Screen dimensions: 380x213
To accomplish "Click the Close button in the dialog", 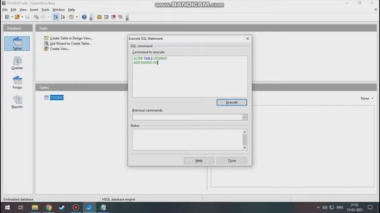I will pyautogui.click(x=232, y=160).
